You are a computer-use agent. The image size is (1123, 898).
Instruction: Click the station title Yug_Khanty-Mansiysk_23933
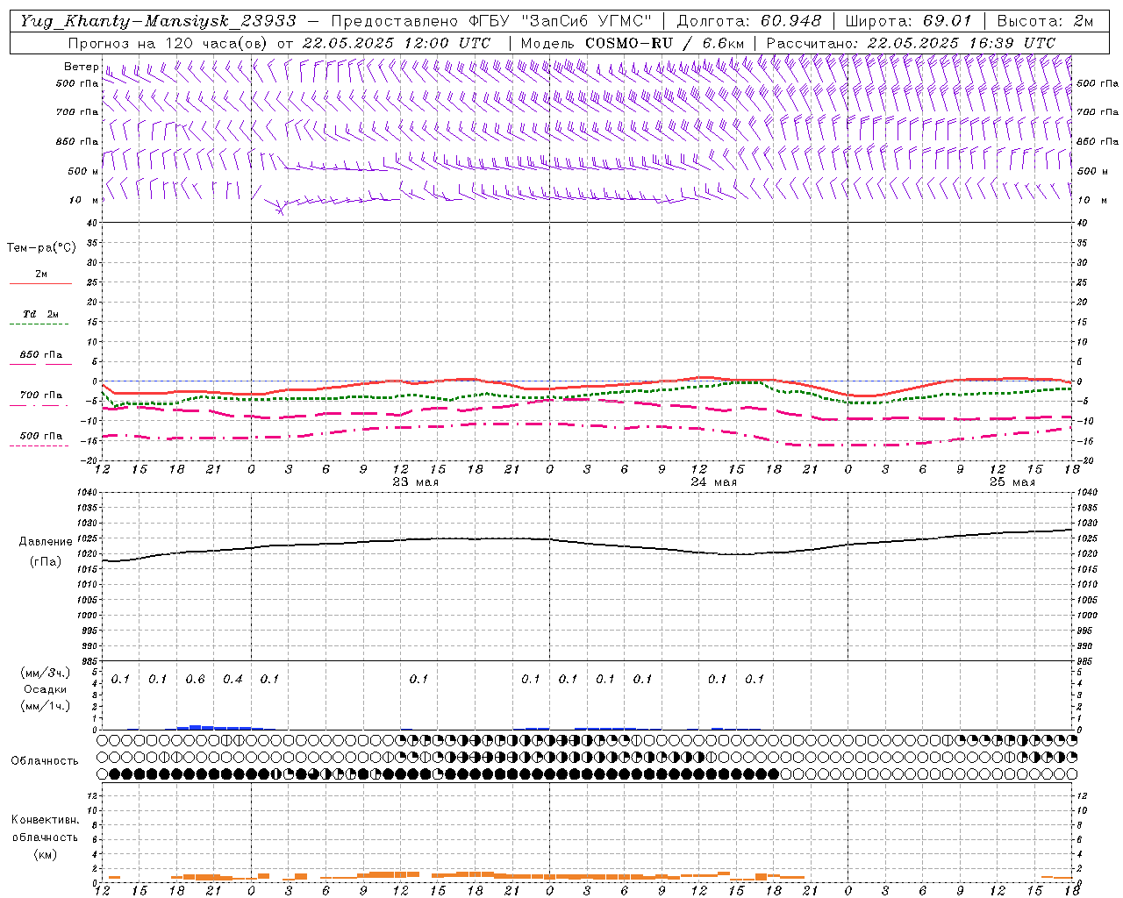pyautogui.click(x=158, y=20)
